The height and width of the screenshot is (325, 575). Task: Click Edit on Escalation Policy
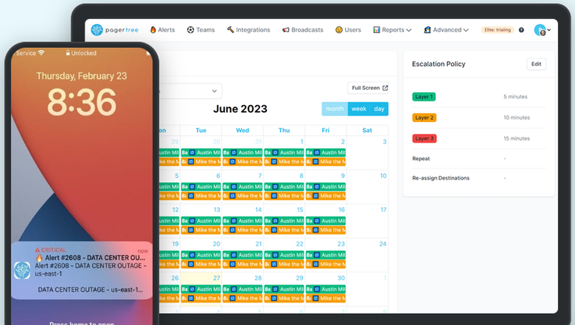pos(536,64)
